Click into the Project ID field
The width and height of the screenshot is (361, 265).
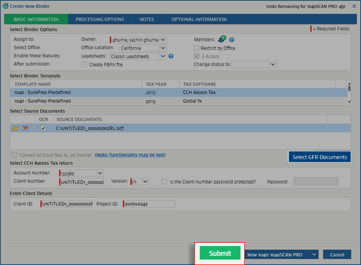tap(149, 204)
